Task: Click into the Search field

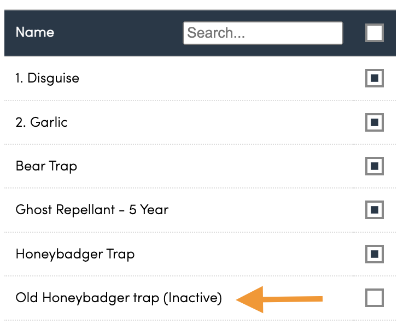Action: tap(262, 33)
